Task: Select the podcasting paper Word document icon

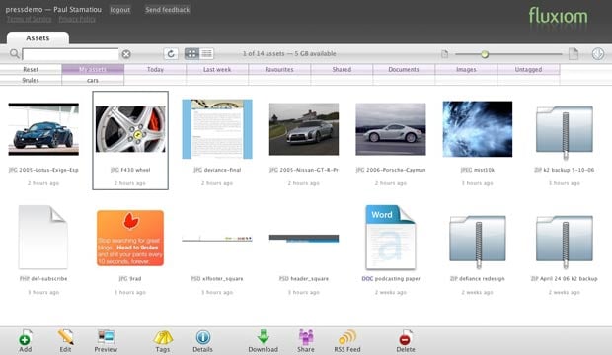Action: [x=391, y=238]
